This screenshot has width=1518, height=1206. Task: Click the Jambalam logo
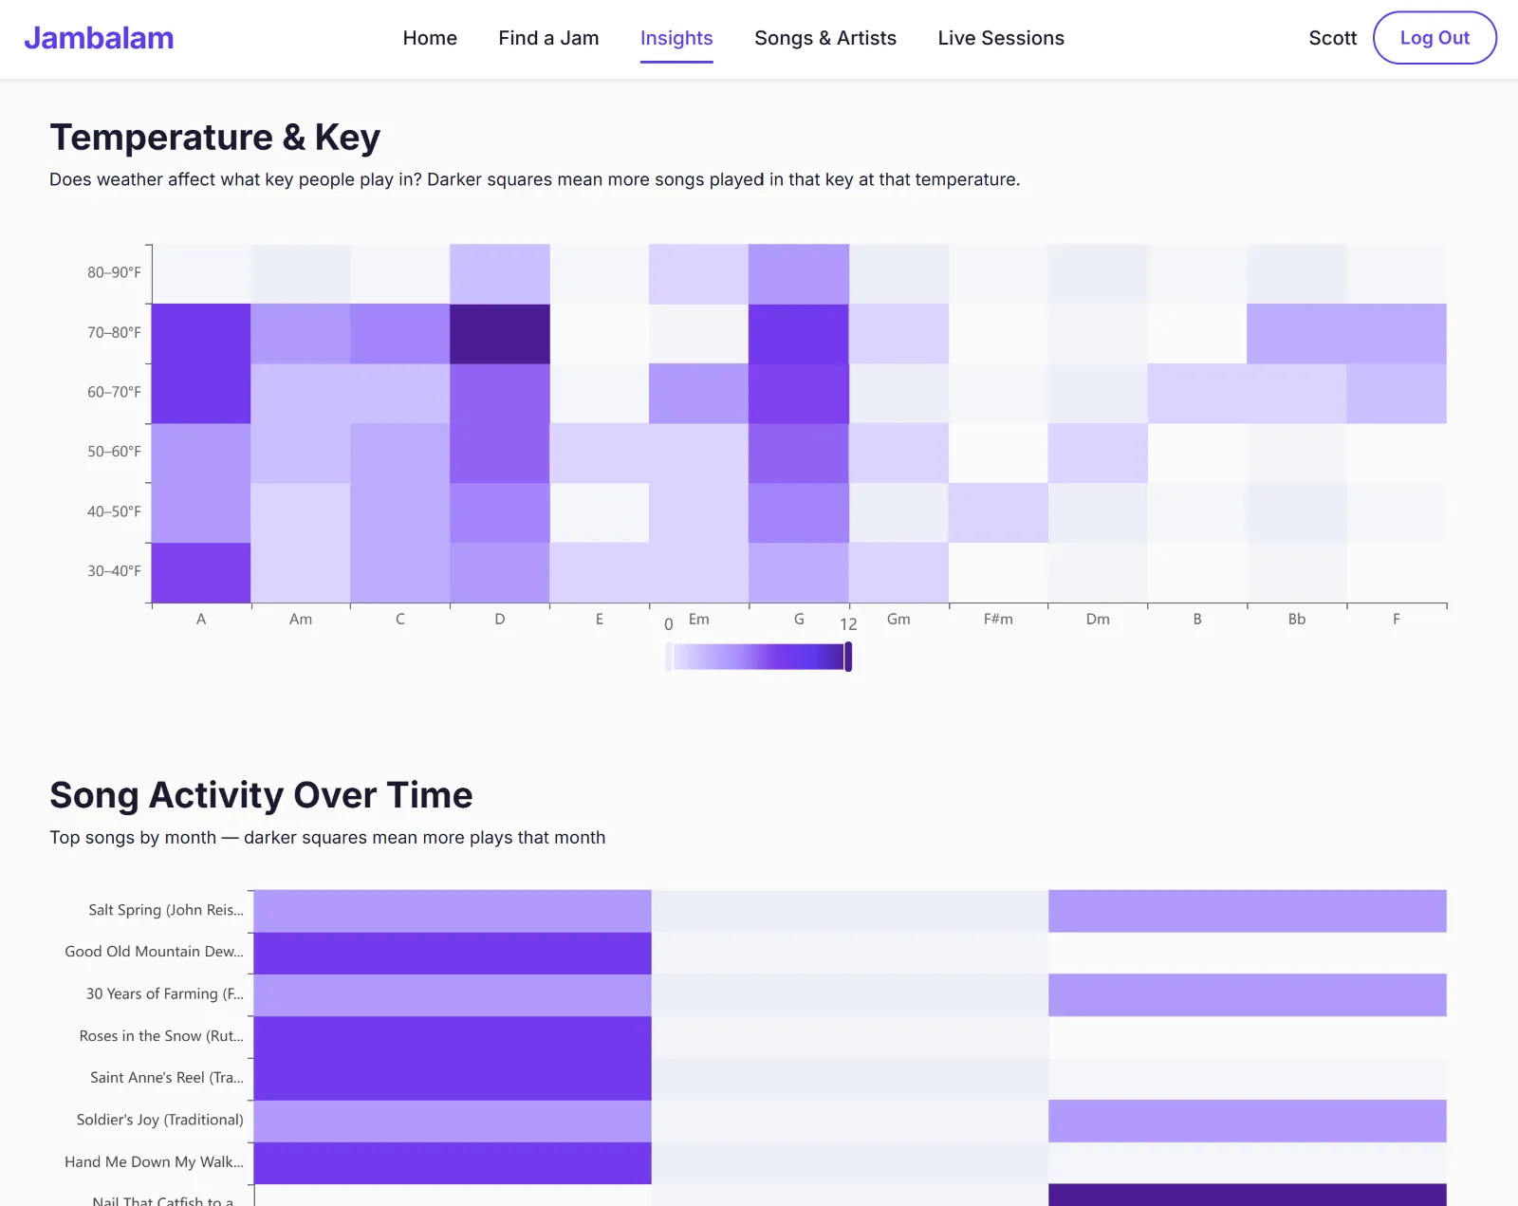(x=99, y=38)
